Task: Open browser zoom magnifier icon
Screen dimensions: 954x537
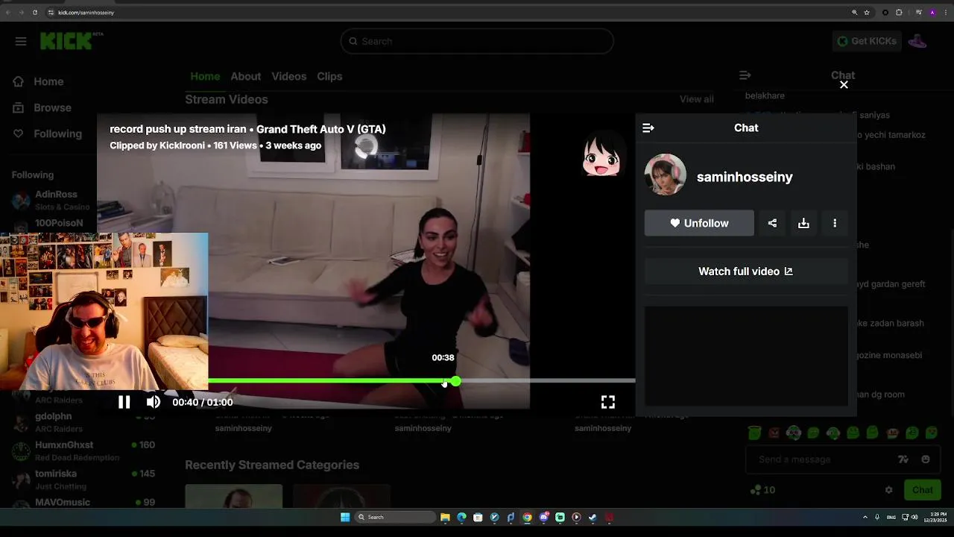Action: (854, 13)
